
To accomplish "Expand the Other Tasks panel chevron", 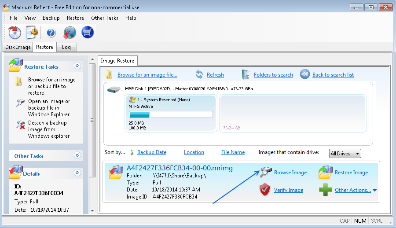I will pyautogui.click(x=77, y=155).
